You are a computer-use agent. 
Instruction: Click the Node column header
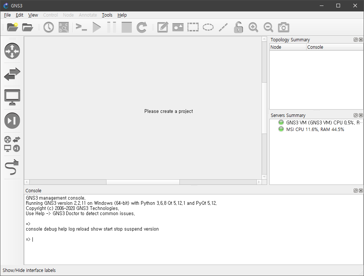click(288, 47)
